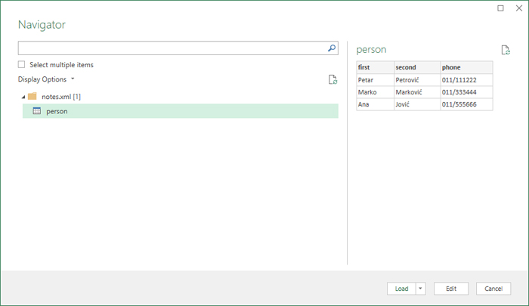Click the refresh icon beside Display Options
529x306 pixels.
pos(333,79)
